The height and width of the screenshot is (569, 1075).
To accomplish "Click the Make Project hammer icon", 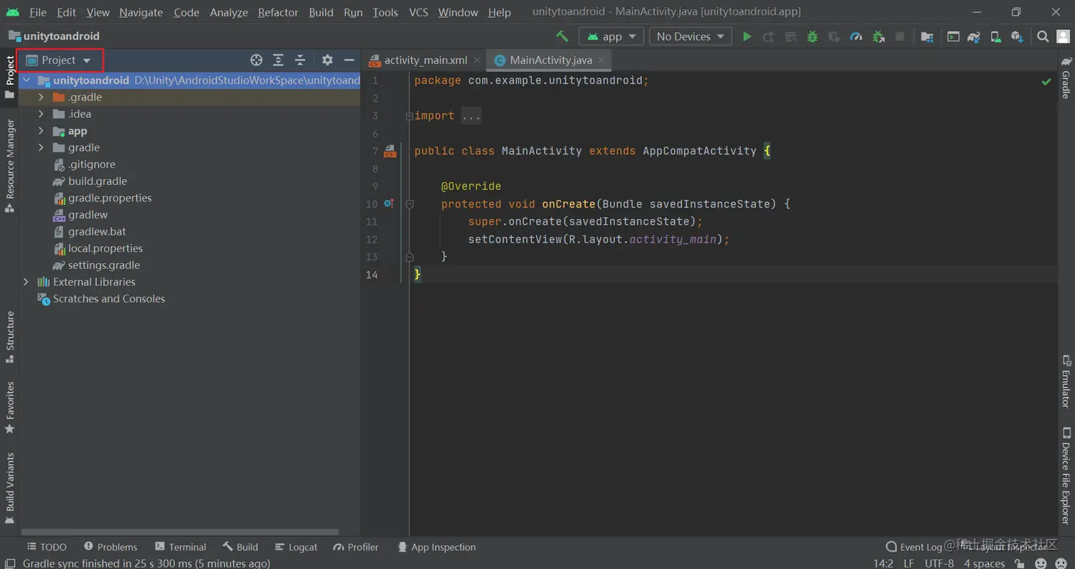I will (x=562, y=36).
